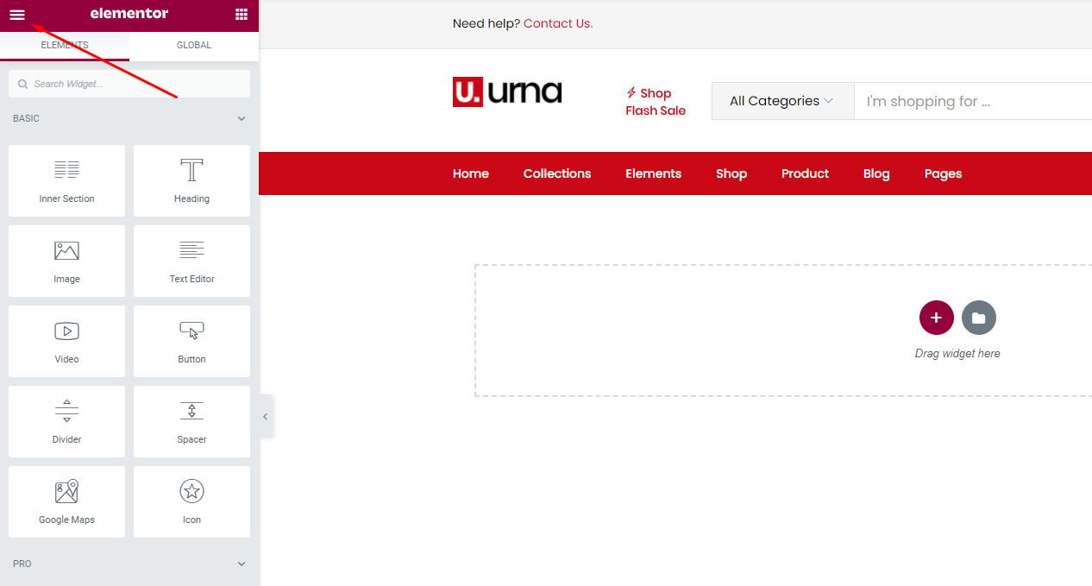1092x586 pixels.
Task: Select the Icon widget
Action: (191, 501)
